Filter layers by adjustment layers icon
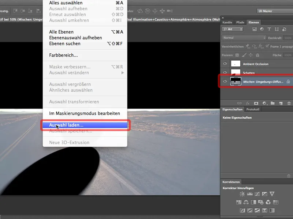Image resolution: width=293 pixels, height=219 pixels. coord(262,29)
